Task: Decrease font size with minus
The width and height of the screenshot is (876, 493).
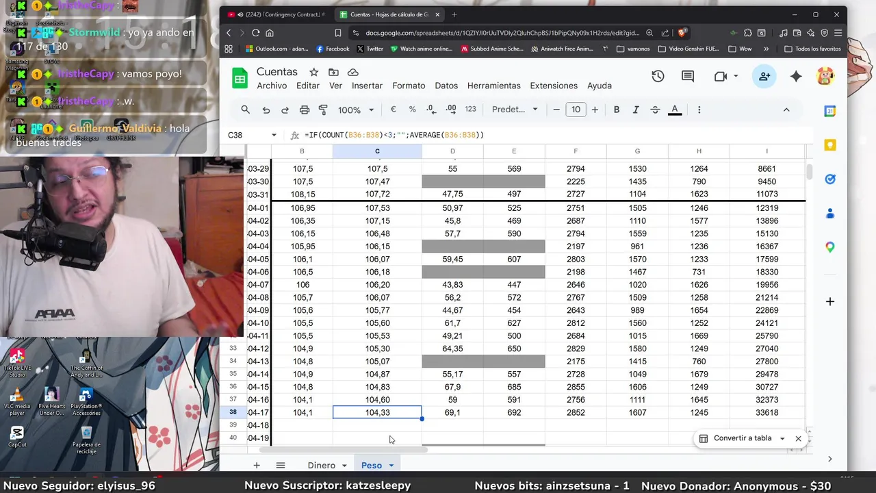Action: (x=556, y=110)
